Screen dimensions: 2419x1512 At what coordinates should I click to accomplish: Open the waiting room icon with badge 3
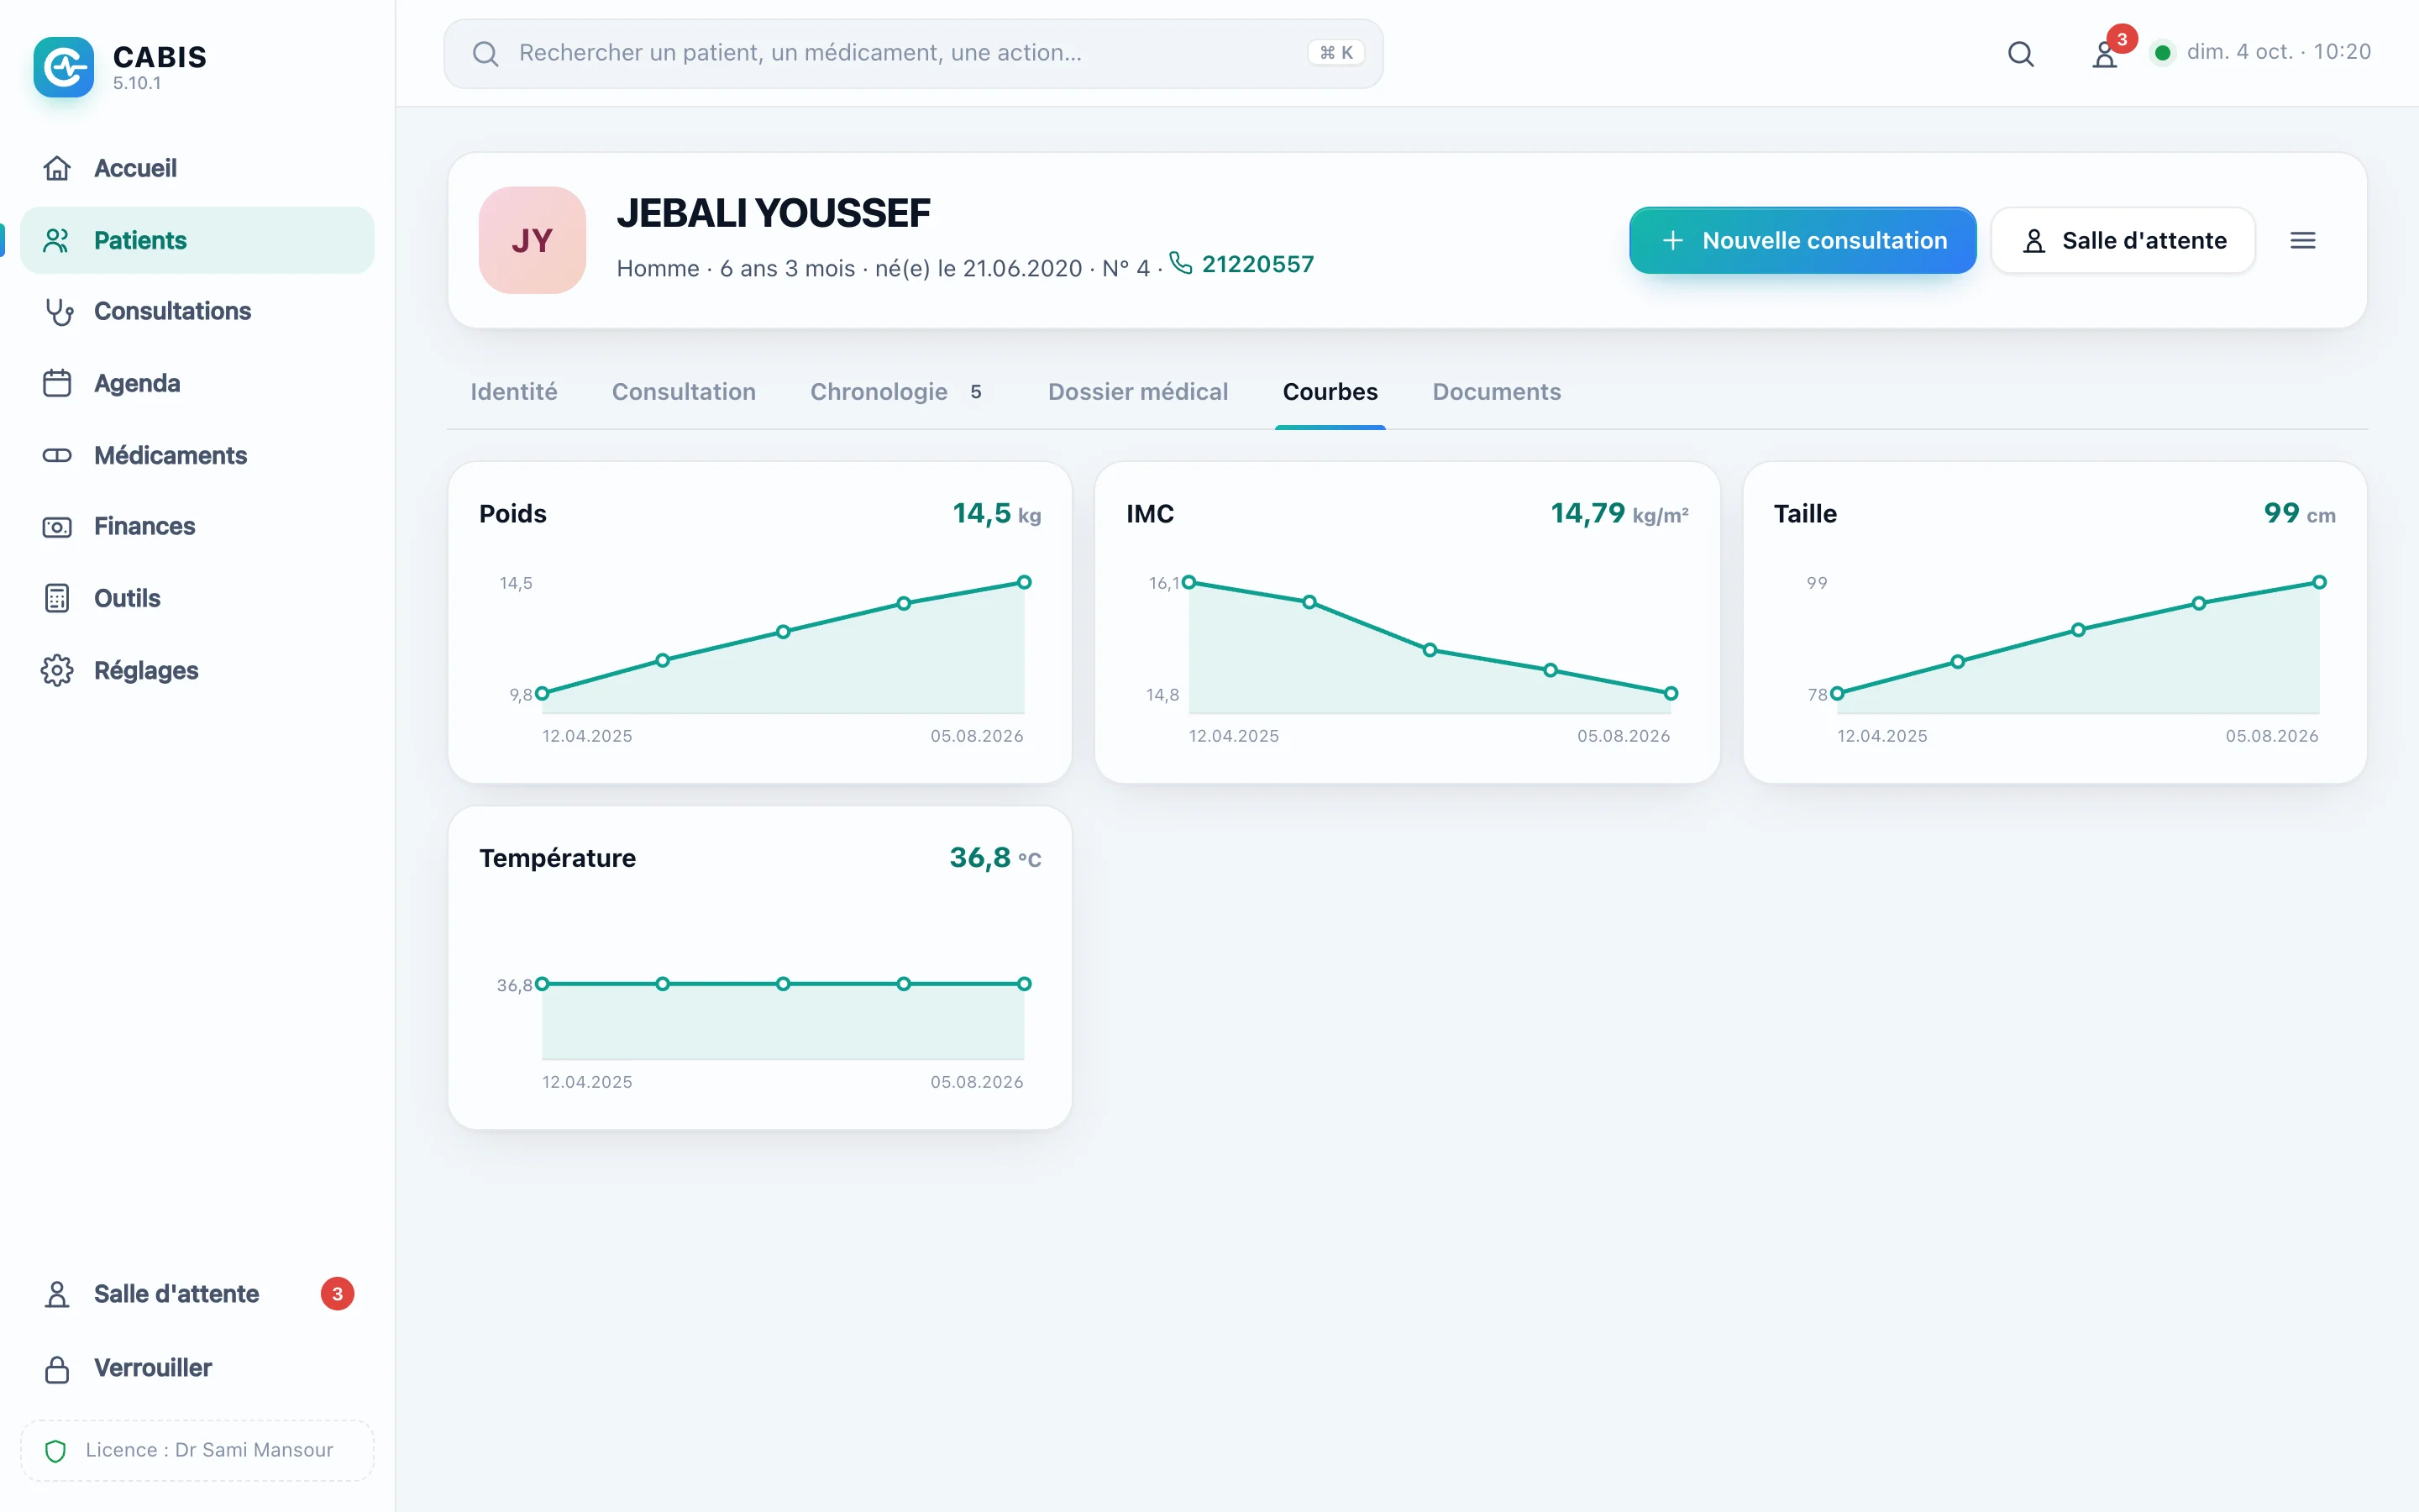(x=2105, y=53)
